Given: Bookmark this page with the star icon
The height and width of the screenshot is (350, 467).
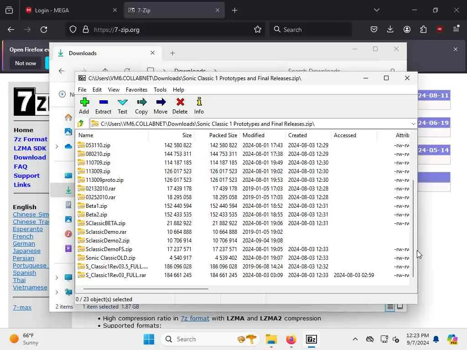Looking at the screenshot, I should 258,29.
